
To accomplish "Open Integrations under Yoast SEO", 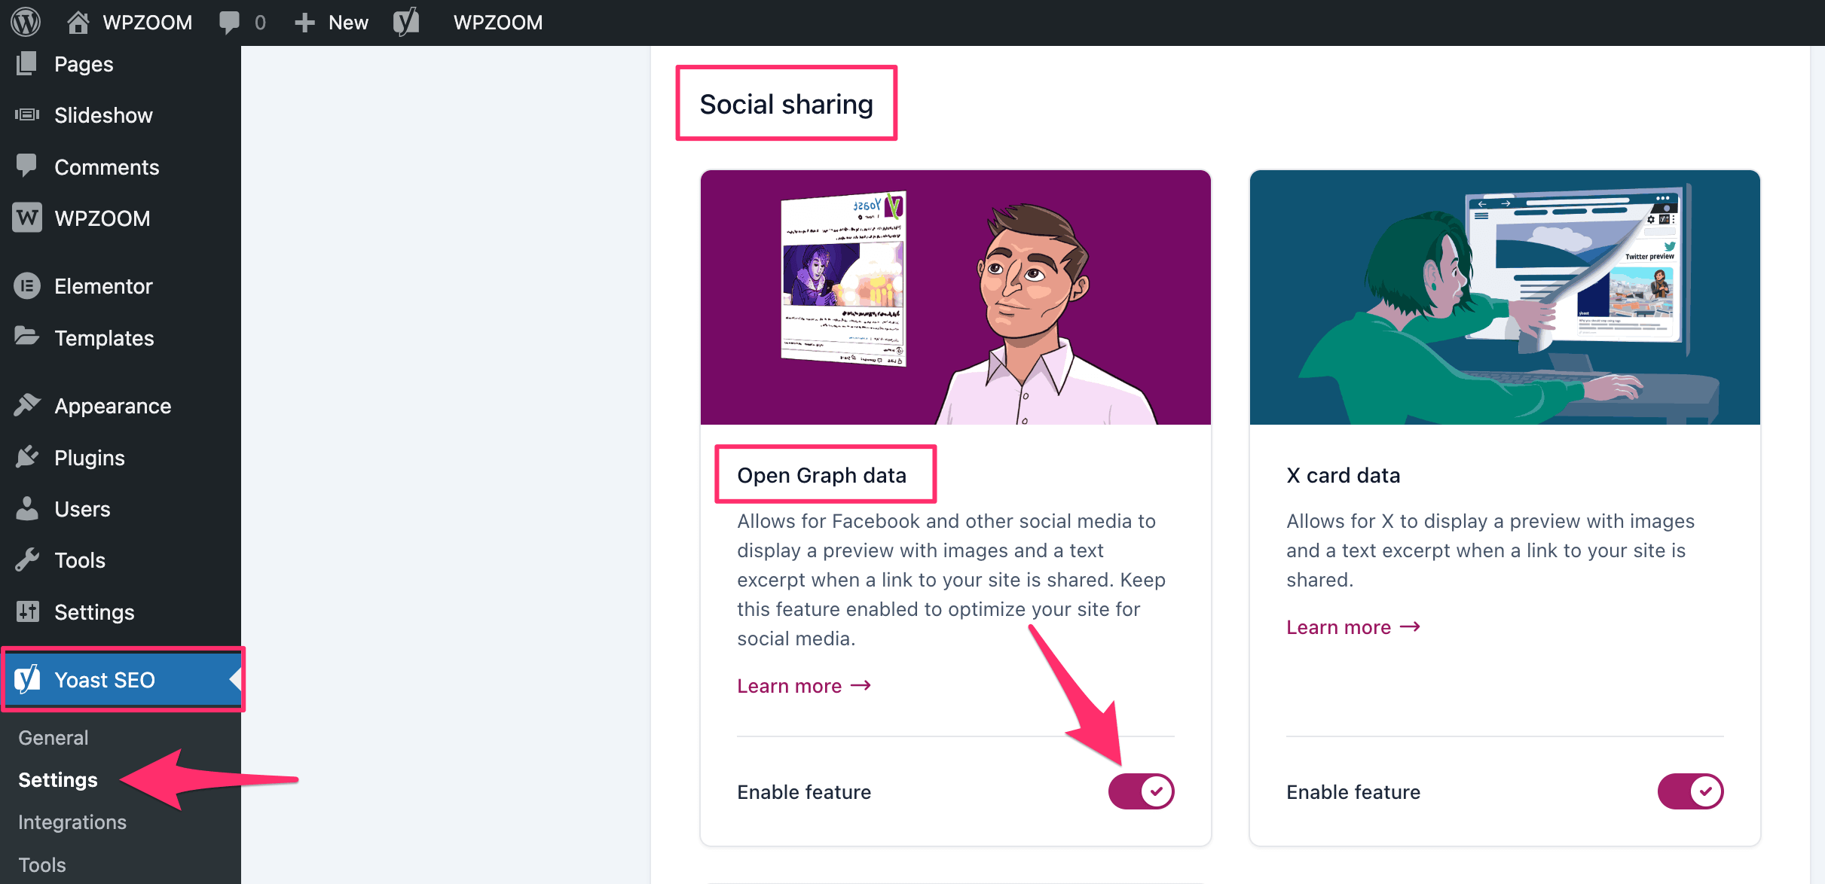I will click(x=72, y=822).
